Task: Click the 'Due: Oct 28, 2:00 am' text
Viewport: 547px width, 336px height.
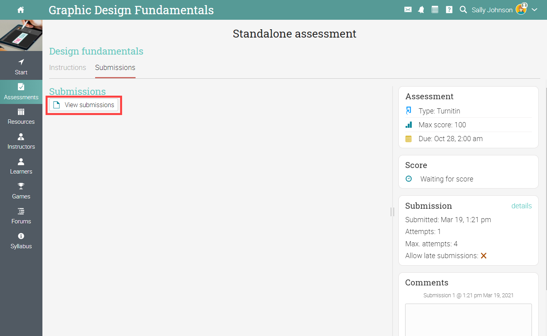Action: pos(451,139)
